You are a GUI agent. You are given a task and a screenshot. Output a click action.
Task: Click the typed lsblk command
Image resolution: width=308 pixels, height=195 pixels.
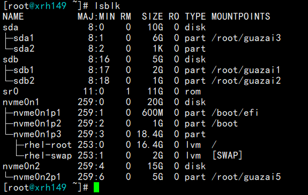coord(107,6)
